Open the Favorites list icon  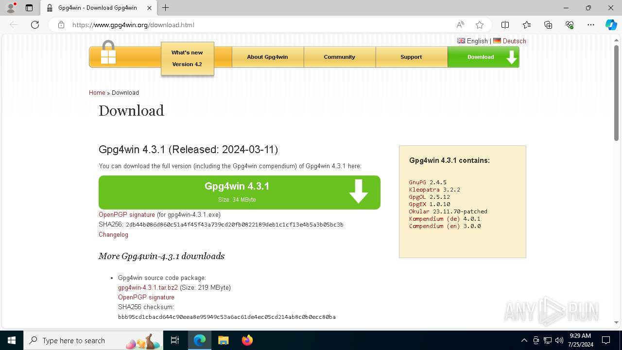[x=527, y=25]
